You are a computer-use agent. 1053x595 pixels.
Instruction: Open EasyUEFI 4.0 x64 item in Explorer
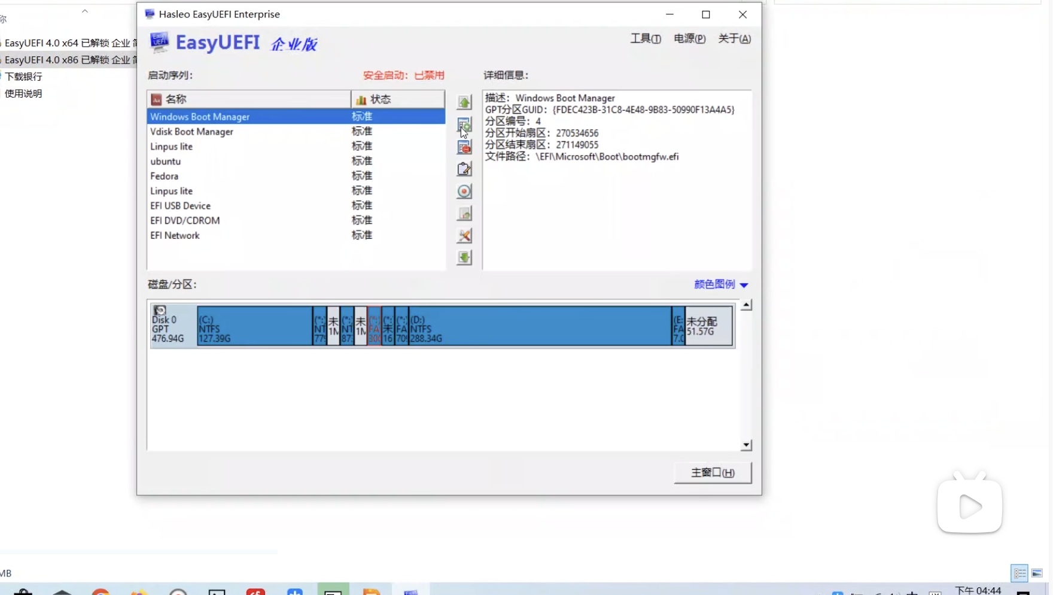tap(71, 43)
